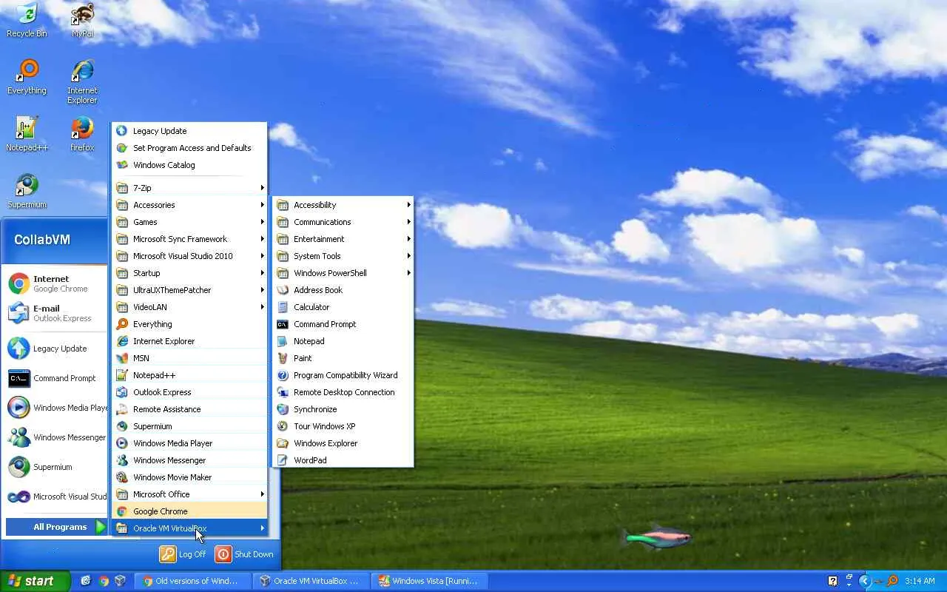Select the Everything desktop shortcut
This screenshot has height=592, width=947.
click(27, 77)
